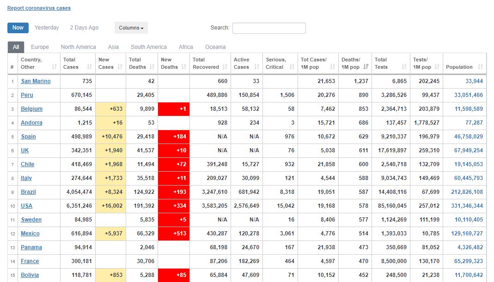Viewport: 494px width, 282px height.
Task: Filter table by Oceania
Action: click(x=215, y=47)
